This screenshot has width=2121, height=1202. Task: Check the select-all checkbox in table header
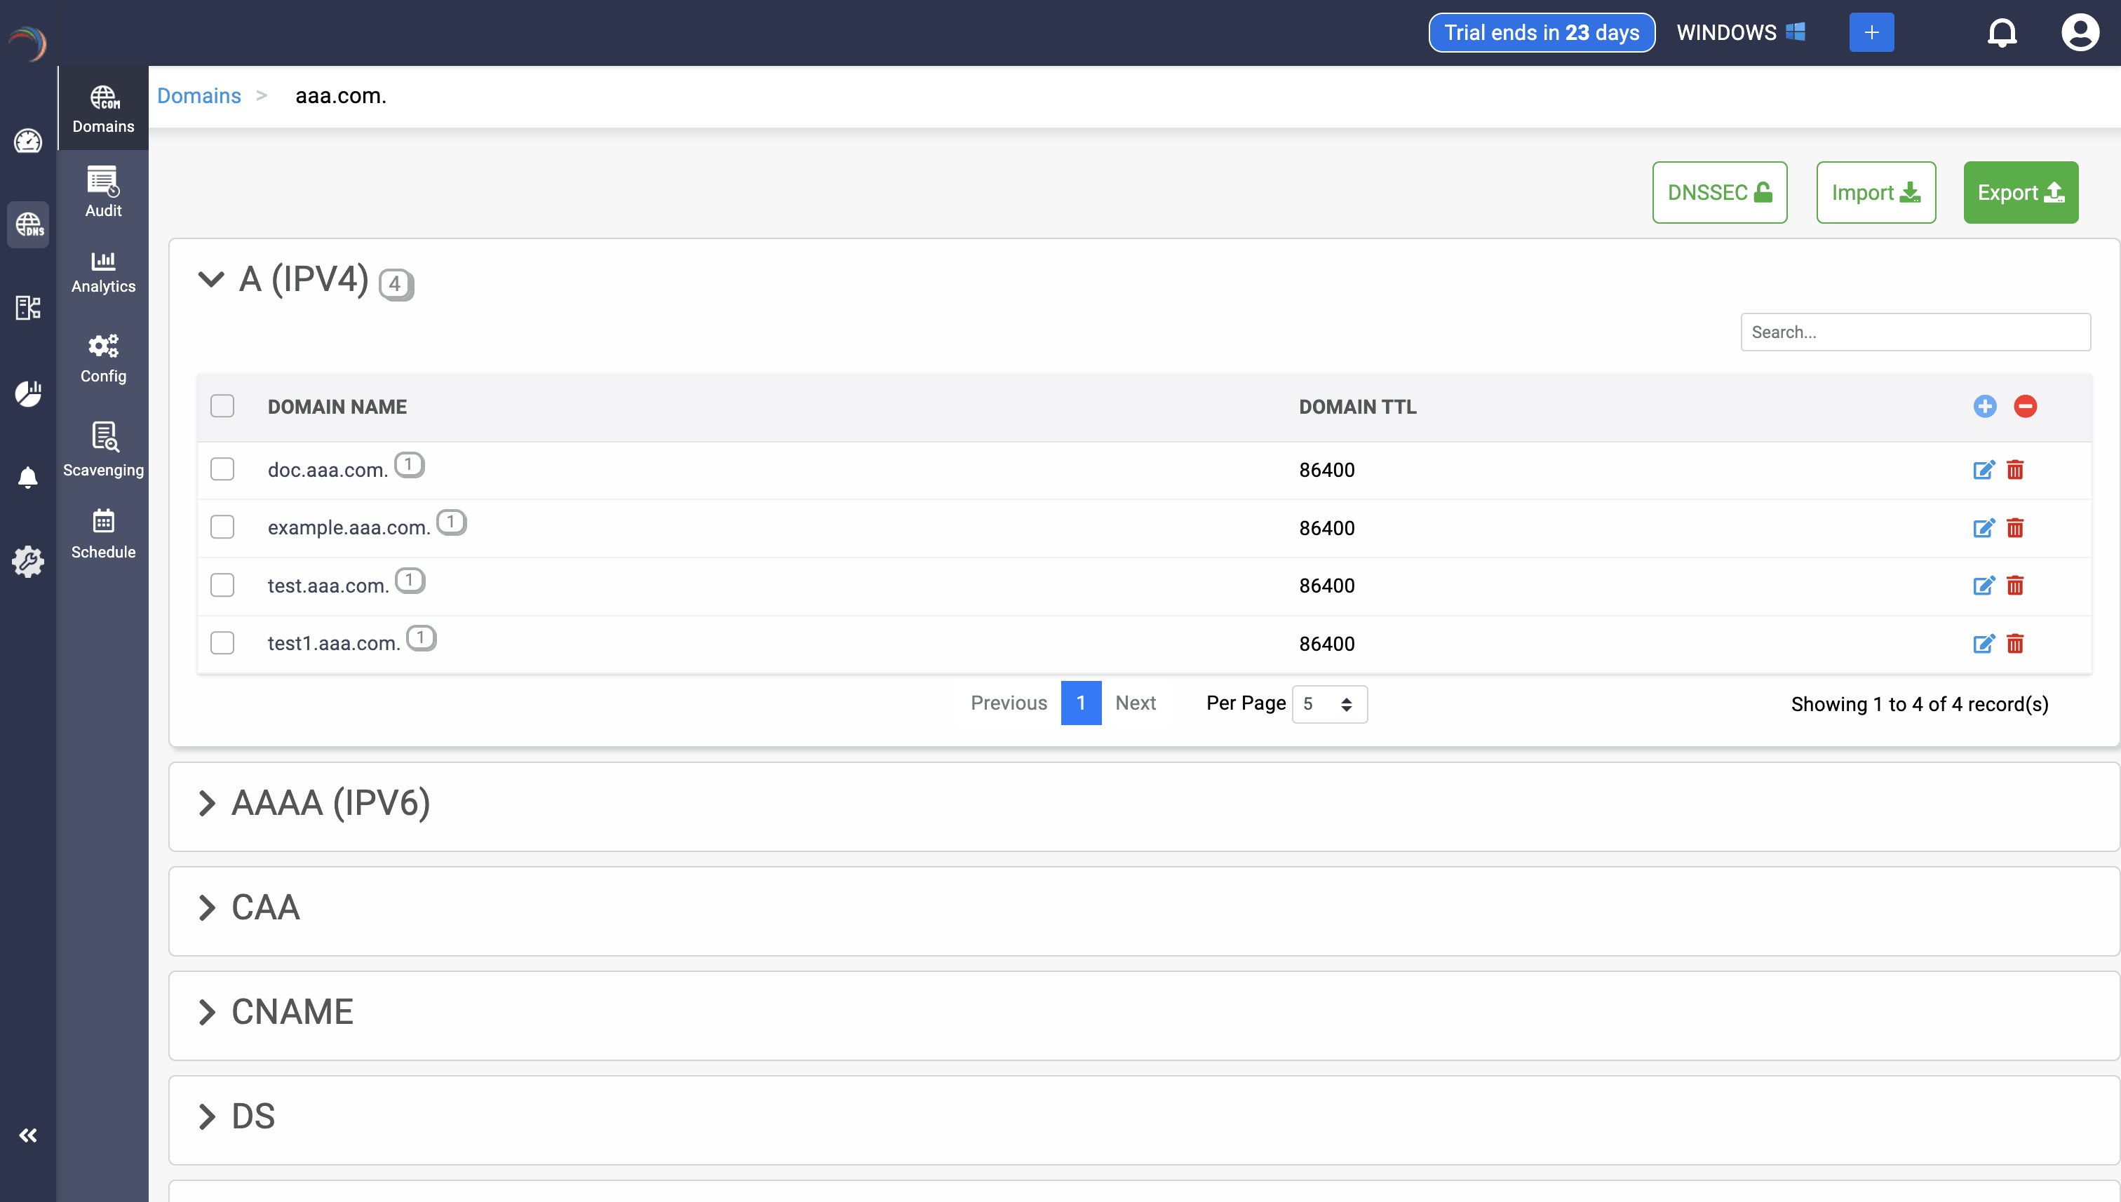point(222,406)
